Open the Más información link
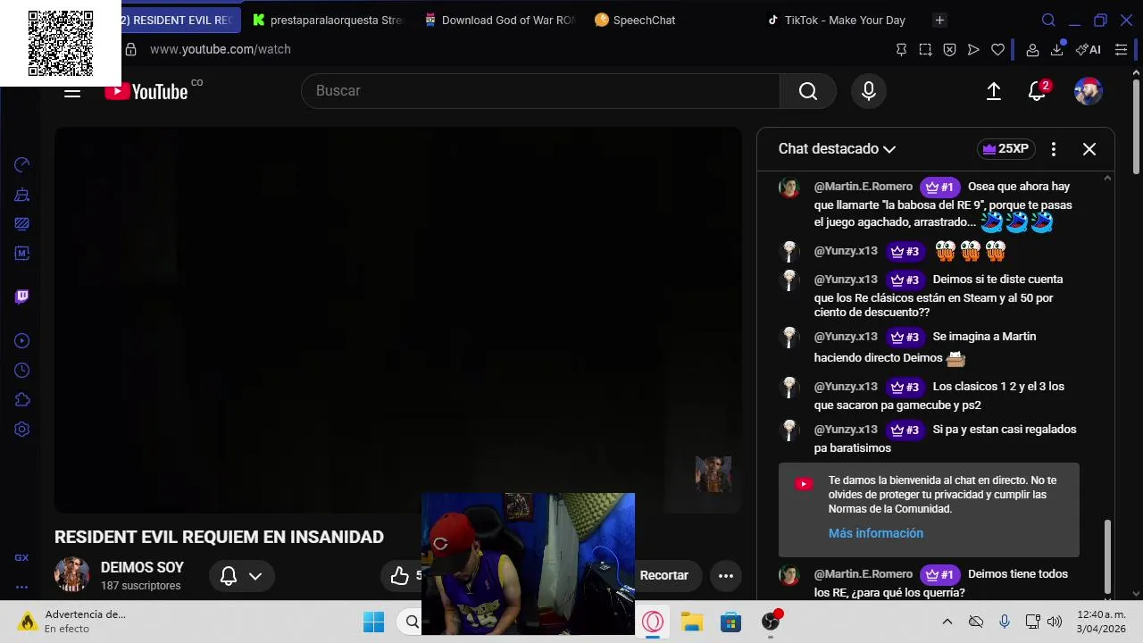Screen dimensions: 1143x643 (x=876, y=533)
